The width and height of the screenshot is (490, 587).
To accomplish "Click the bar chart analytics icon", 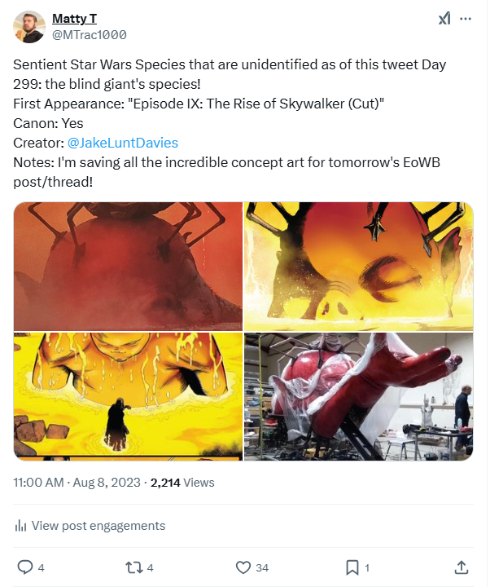I will click(x=21, y=526).
